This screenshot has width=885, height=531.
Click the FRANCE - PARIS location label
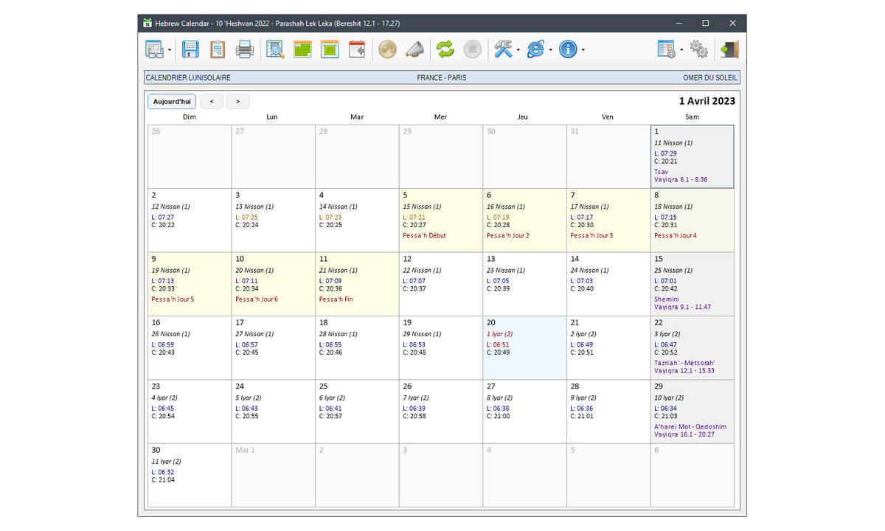pos(442,77)
